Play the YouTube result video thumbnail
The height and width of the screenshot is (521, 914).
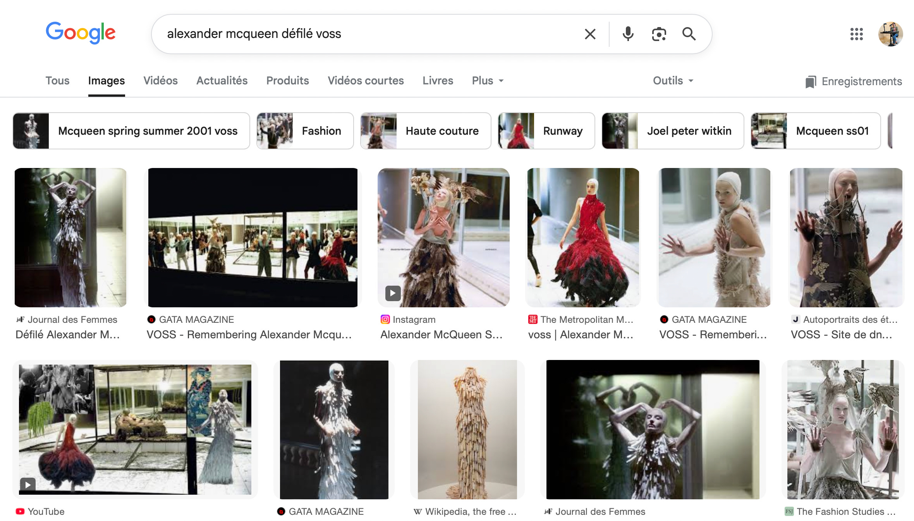point(28,484)
